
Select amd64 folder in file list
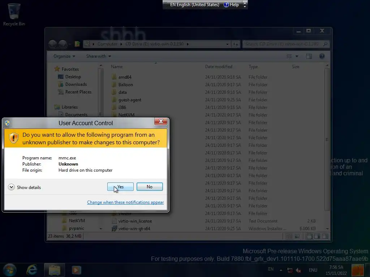(x=125, y=77)
